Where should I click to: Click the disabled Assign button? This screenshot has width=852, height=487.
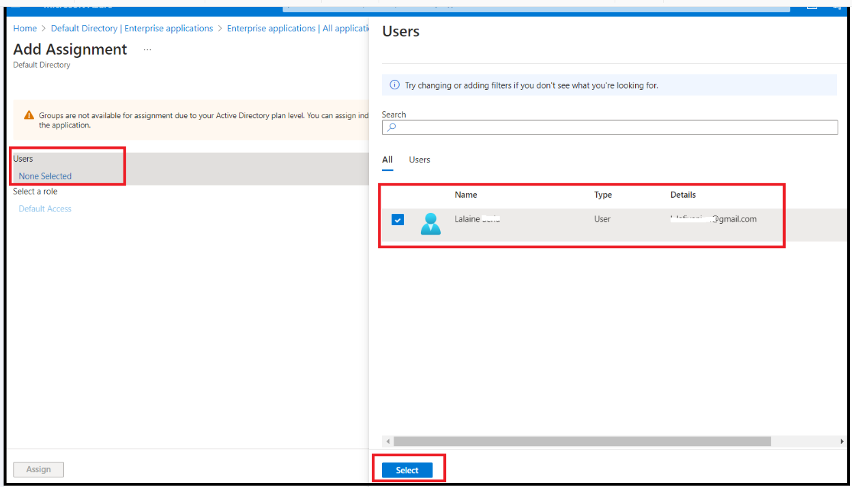click(x=38, y=469)
